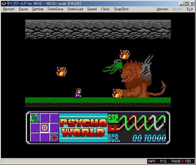
Task: Close the emulator window
Action: click(192, 4)
